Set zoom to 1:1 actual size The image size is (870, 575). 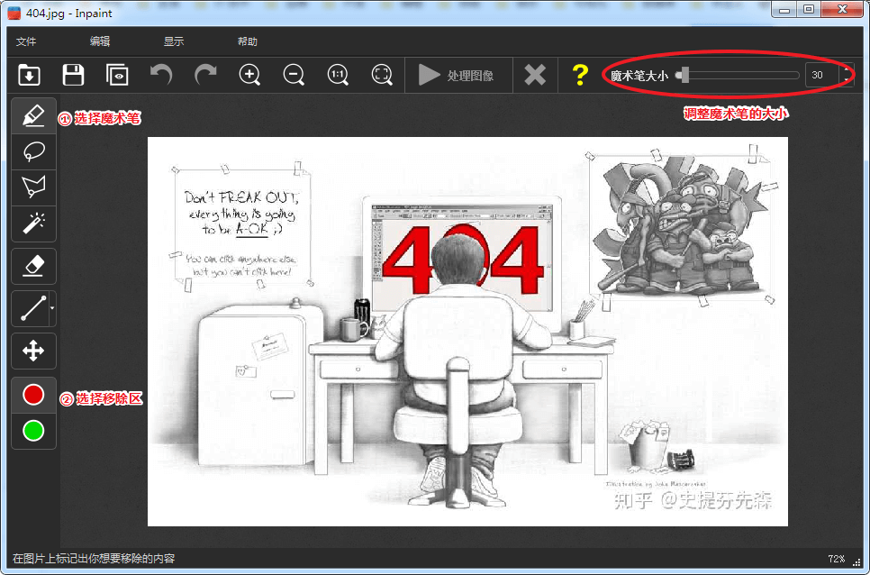pyautogui.click(x=338, y=75)
